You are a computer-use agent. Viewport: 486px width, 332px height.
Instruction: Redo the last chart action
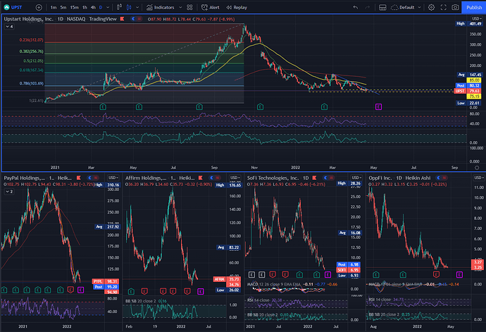[367, 7]
